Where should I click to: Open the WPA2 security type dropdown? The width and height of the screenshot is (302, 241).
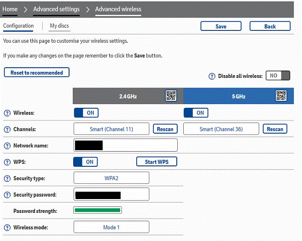[x=111, y=178]
